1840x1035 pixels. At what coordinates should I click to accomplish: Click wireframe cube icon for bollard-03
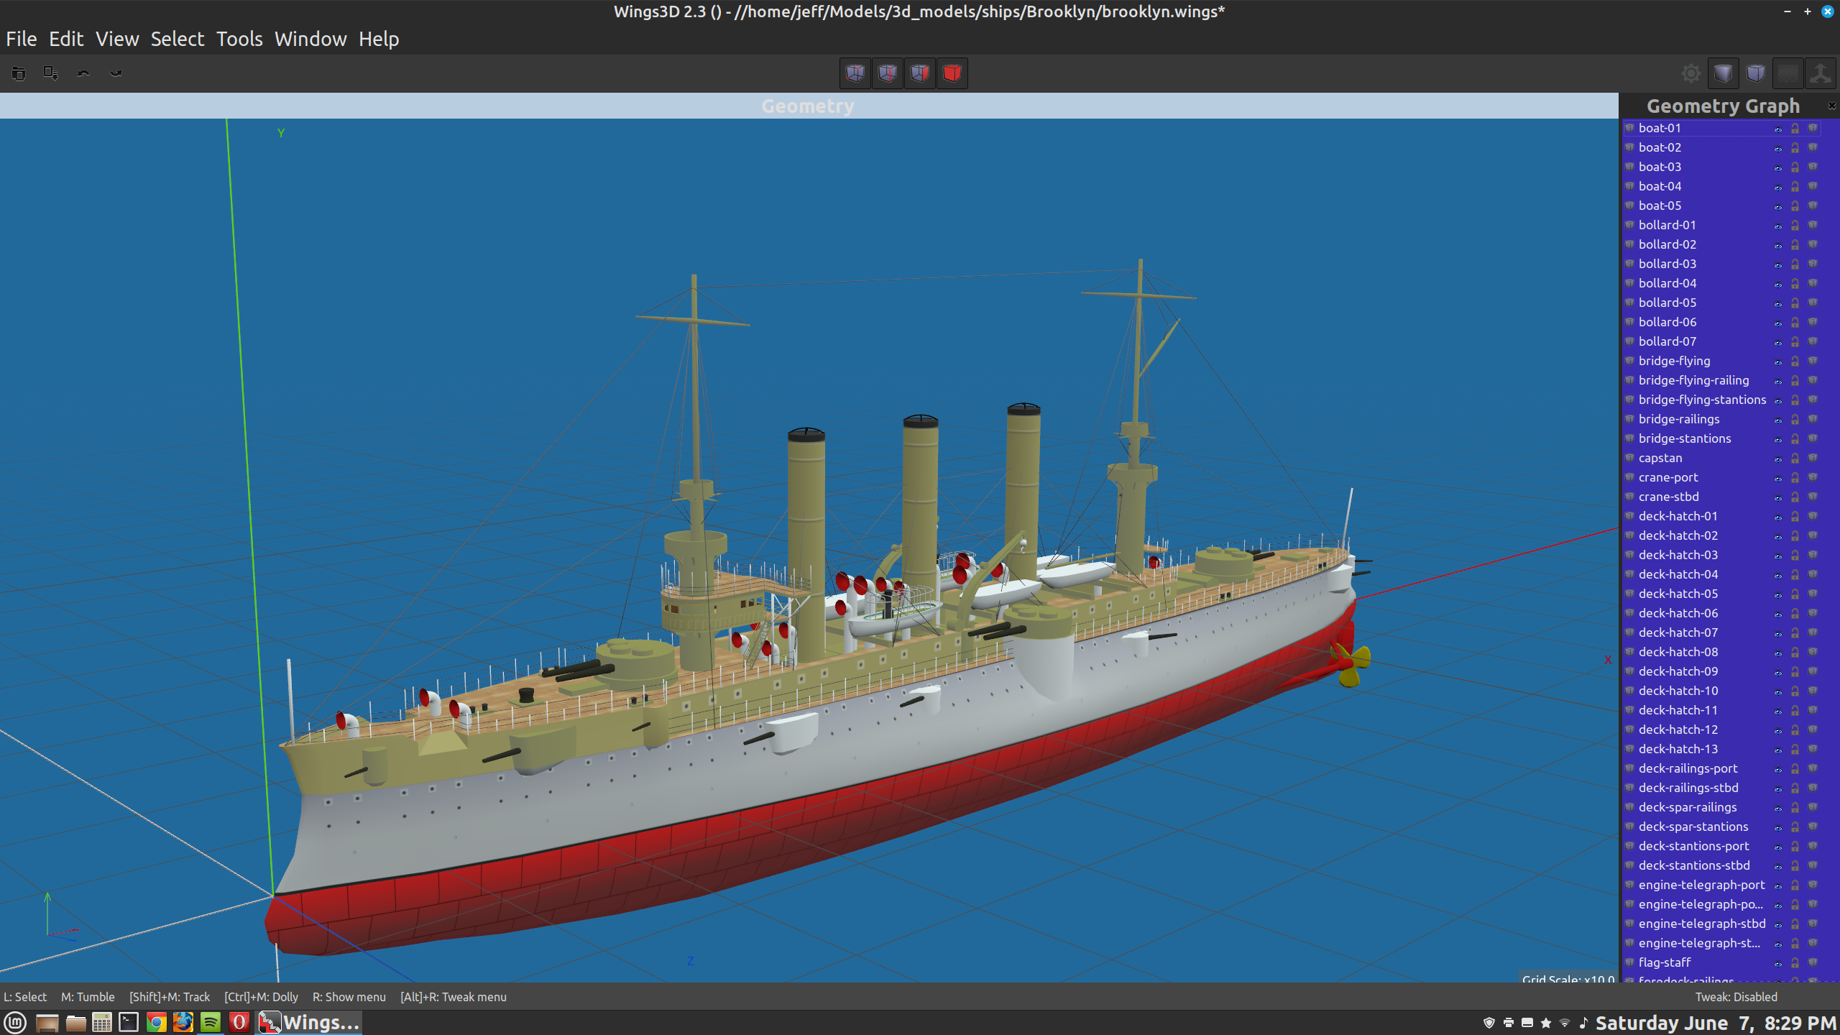coord(1813,264)
